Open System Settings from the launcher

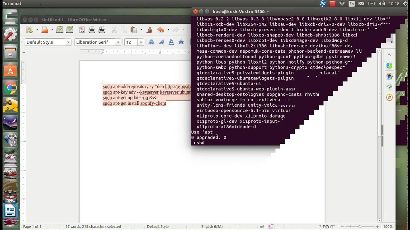click(x=10, y=34)
